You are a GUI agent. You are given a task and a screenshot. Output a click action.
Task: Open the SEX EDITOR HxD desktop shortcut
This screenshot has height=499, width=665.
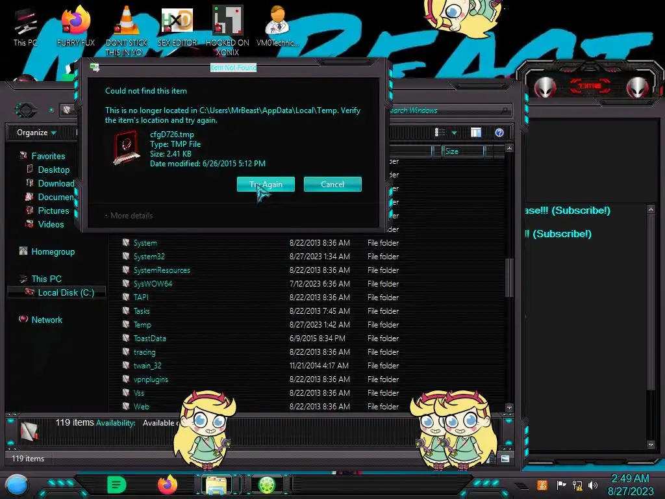177,27
